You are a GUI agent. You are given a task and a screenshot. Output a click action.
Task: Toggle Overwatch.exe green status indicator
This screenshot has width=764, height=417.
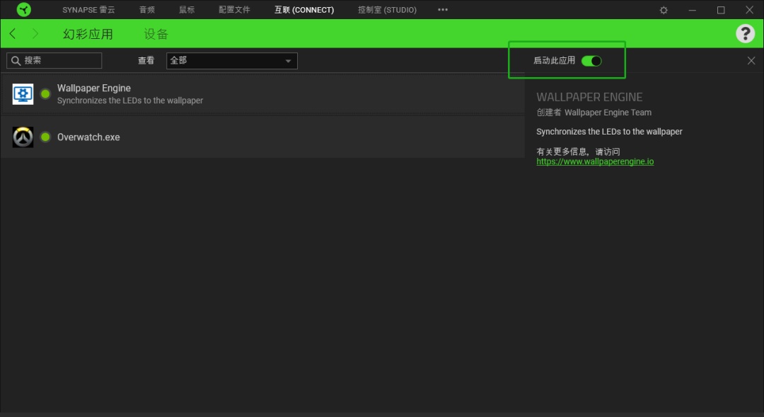[x=45, y=137]
